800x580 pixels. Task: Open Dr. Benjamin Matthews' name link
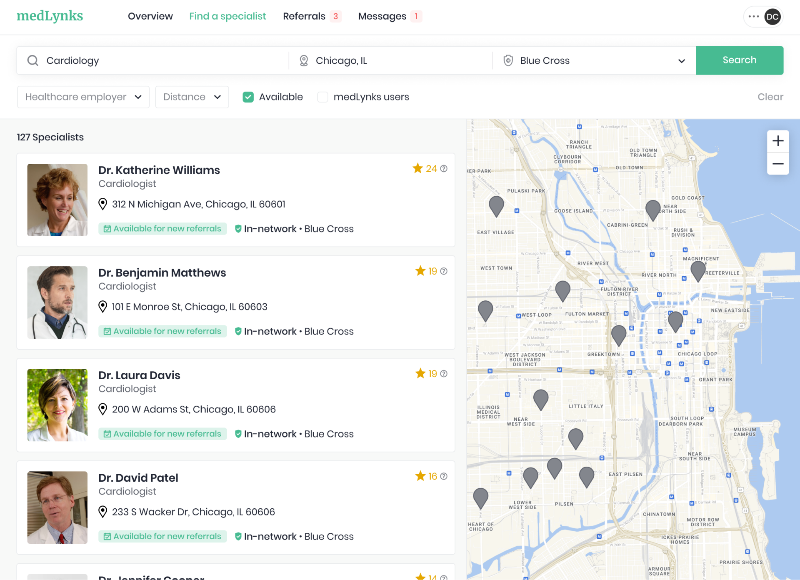(162, 272)
